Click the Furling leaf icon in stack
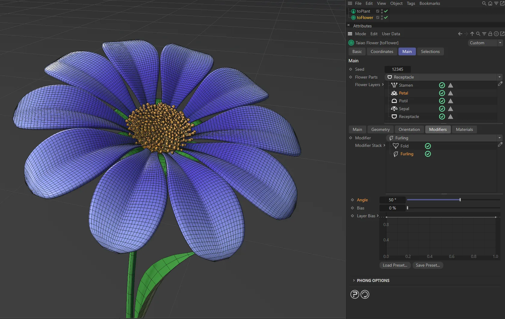505x319 pixels. [x=396, y=154]
